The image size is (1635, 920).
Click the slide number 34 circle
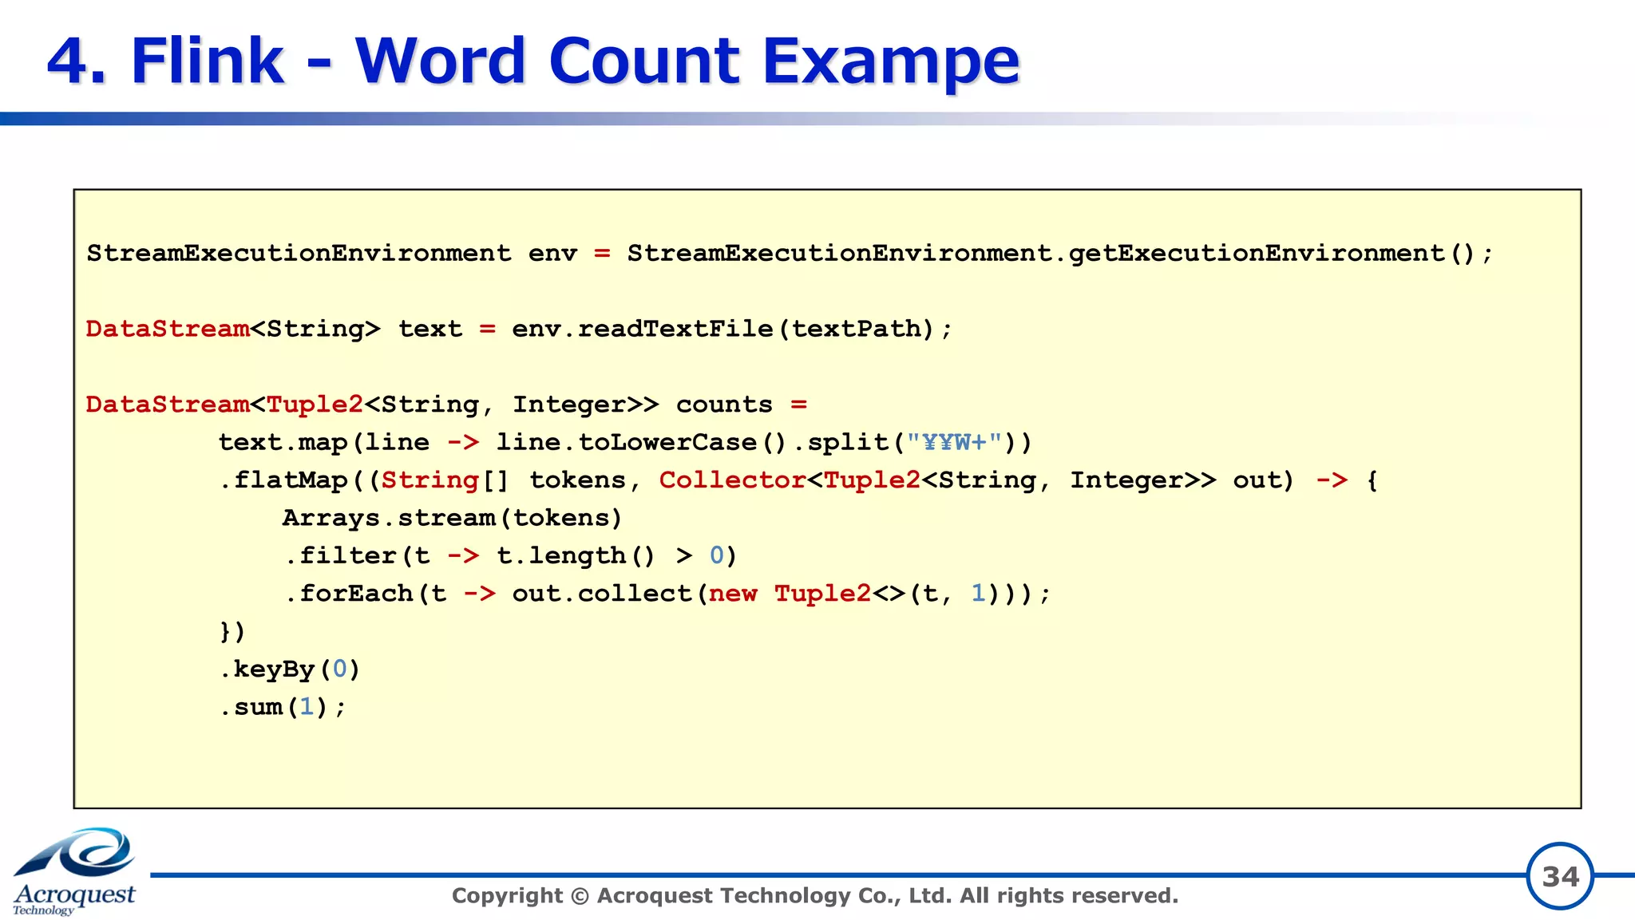(x=1560, y=876)
